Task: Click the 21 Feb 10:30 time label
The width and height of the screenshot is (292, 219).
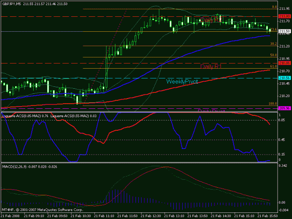Action: [x=81, y=216]
